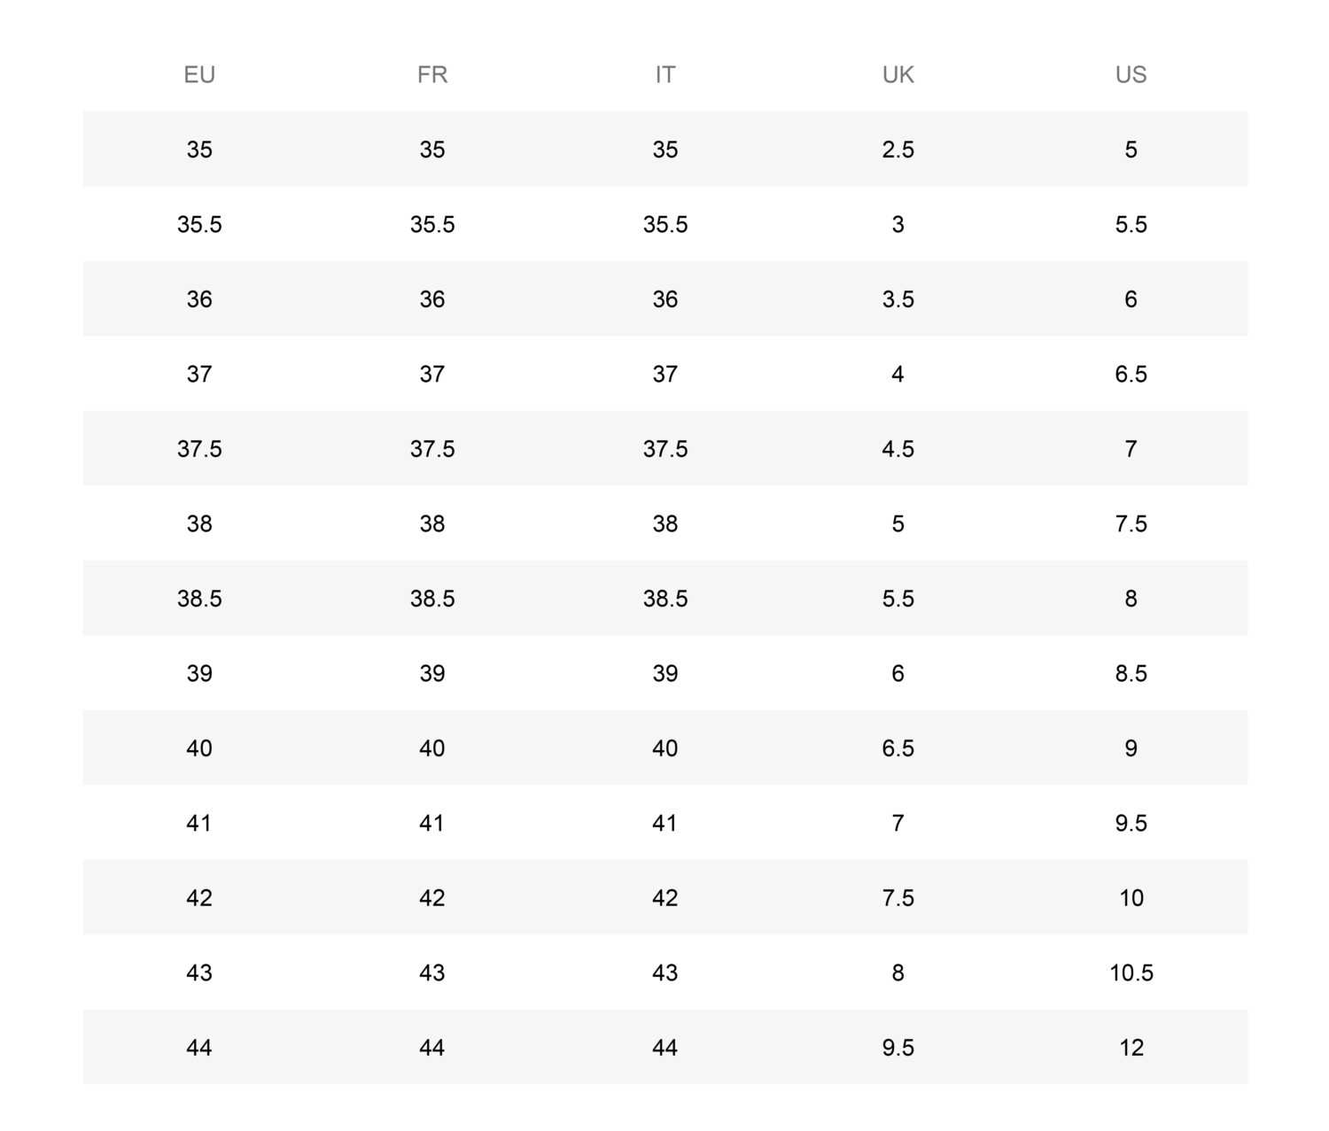Image resolution: width=1329 pixels, height=1131 pixels.
Task: Click EU size 40 cell
Action: click(x=199, y=748)
